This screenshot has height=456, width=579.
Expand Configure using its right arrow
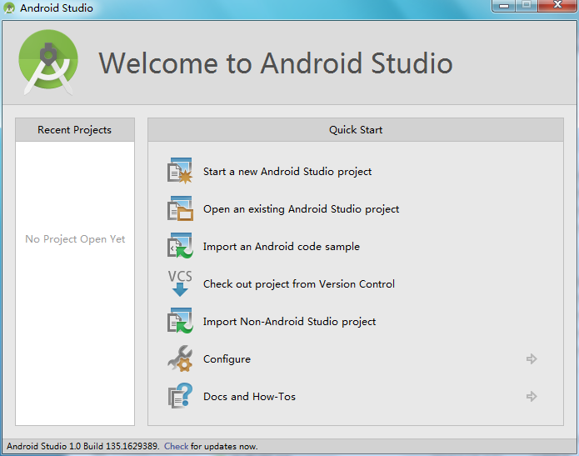pos(532,358)
